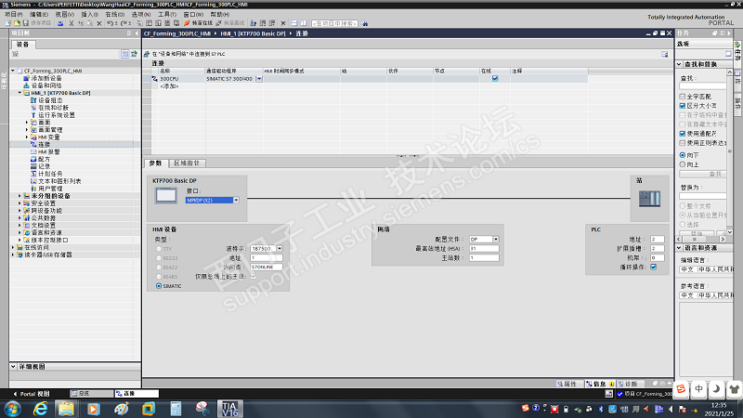Click the go offline (转至离线) button
Image resolution: width=743 pixels, height=418 pixels.
point(229,22)
